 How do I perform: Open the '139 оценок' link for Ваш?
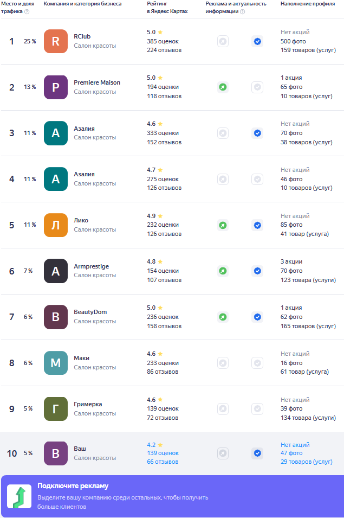(163, 453)
